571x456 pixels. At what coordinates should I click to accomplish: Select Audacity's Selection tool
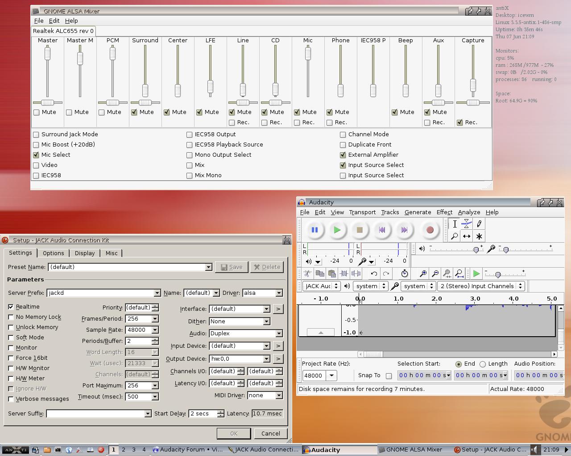tap(455, 224)
